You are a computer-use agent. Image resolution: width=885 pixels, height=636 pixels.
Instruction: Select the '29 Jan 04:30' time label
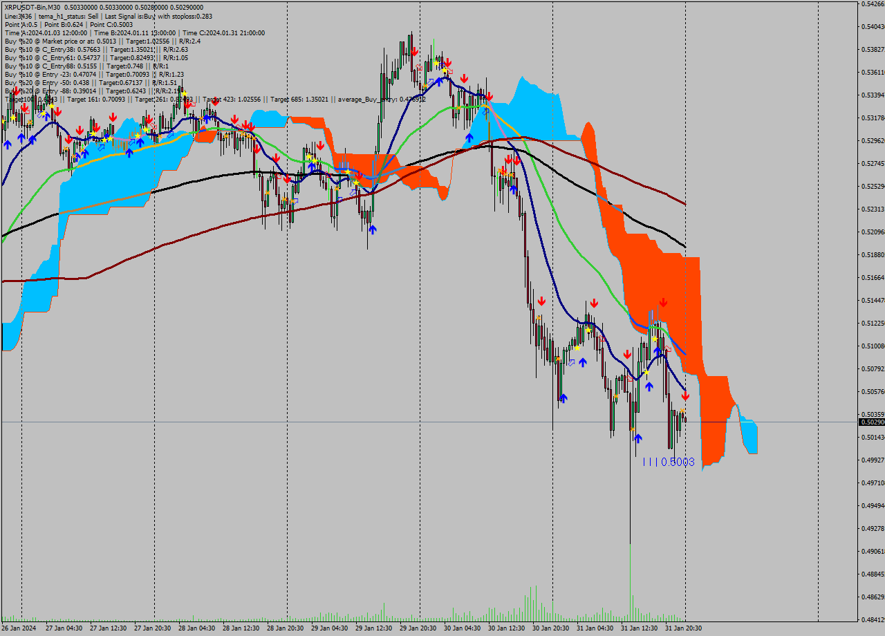[x=330, y=628]
